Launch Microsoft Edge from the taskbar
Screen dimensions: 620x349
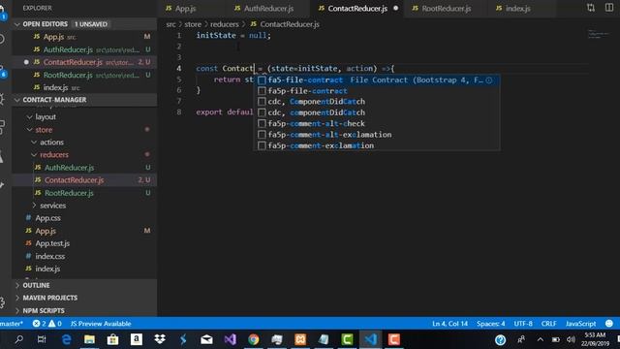click(x=67, y=339)
